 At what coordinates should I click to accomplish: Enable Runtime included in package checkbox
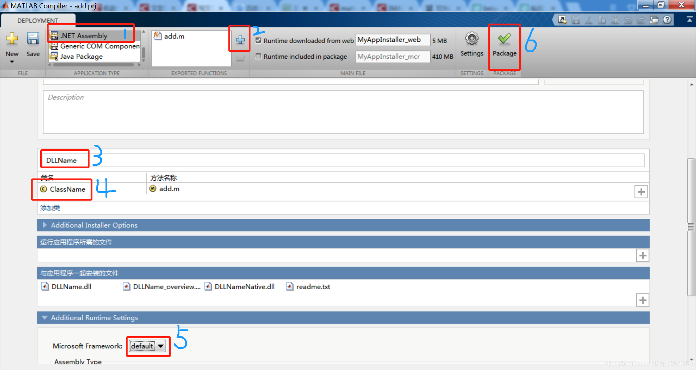click(258, 56)
